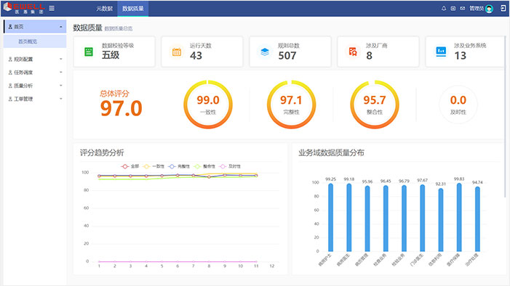Click the EWELL logo
The width and height of the screenshot is (510, 286).
[23, 8]
